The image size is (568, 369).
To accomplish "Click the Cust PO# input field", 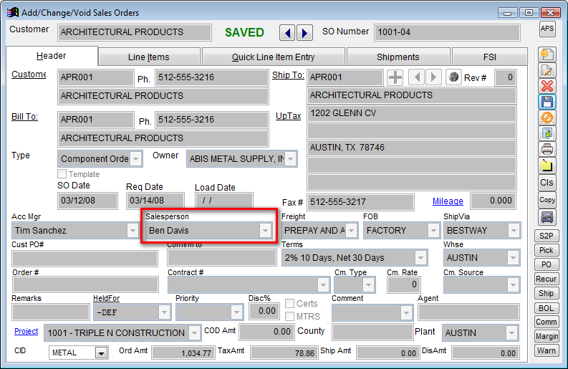I will pos(74,258).
